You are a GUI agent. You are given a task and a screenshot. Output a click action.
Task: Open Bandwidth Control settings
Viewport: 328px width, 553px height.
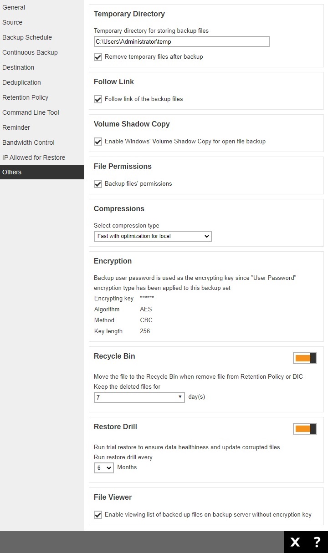(28, 142)
